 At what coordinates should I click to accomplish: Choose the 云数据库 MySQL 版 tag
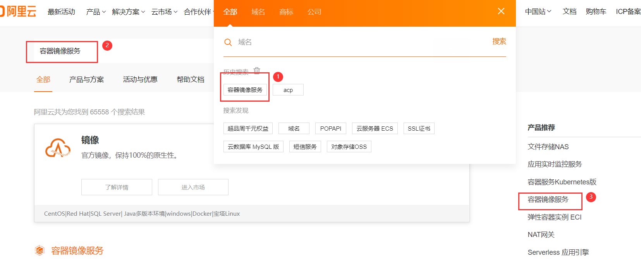coord(253,147)
